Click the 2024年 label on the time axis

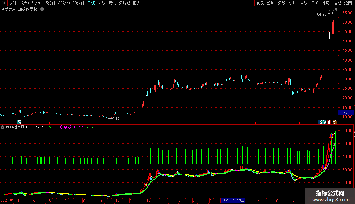point(7,200)
